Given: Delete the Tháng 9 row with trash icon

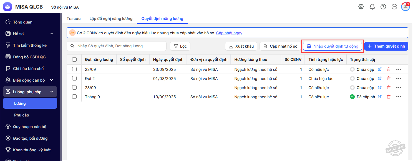Looking at the screenshot, I should (x=389, y=97).
